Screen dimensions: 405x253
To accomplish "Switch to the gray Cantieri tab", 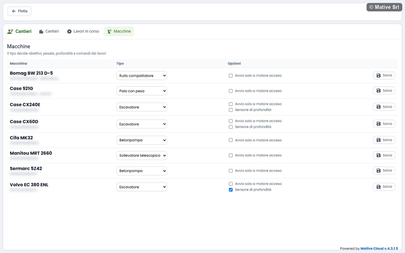I will [x=49, y=31].
